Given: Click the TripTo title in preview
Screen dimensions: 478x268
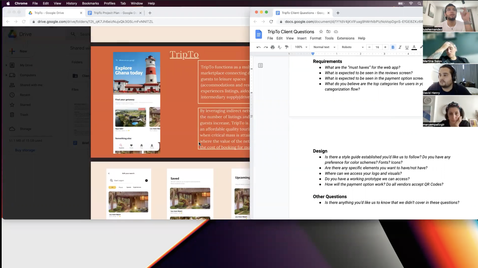Looking at the screenshot, I should tap(184, 55).
